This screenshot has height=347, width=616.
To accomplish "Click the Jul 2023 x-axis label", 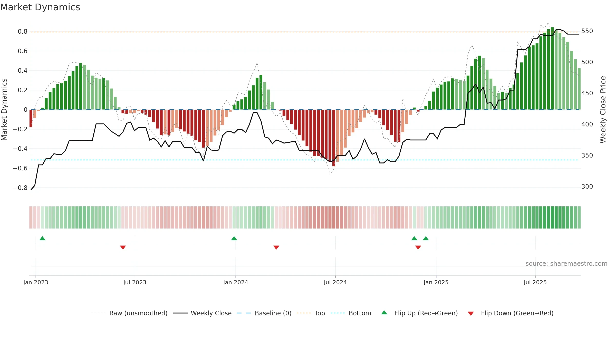I will point(135,282).
